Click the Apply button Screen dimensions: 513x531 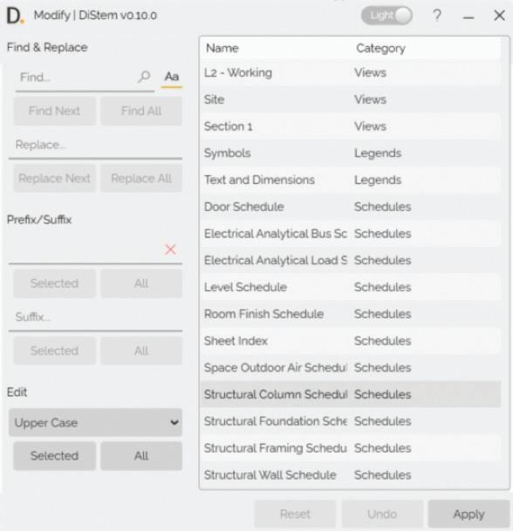click(469, 514)
